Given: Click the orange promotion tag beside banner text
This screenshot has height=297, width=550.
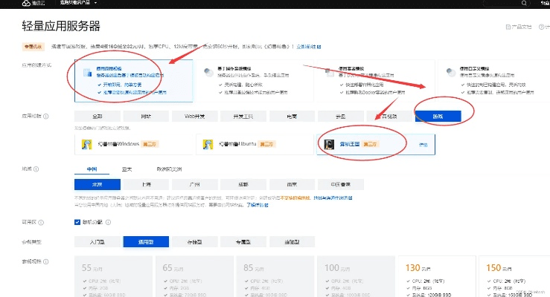Looking at the screenshot, I should point(33,47).
